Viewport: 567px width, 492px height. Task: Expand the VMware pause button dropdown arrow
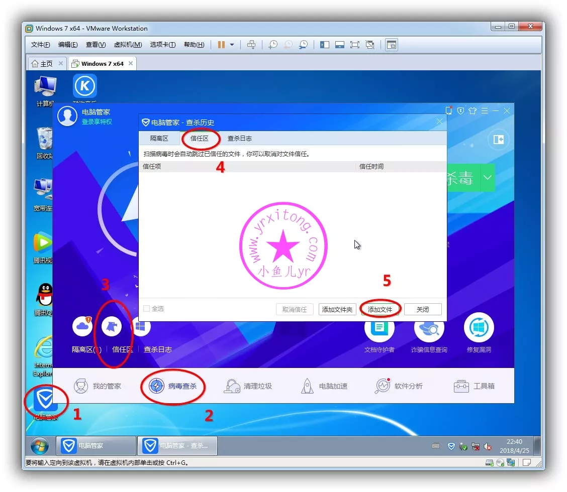[x=232, y=45]
